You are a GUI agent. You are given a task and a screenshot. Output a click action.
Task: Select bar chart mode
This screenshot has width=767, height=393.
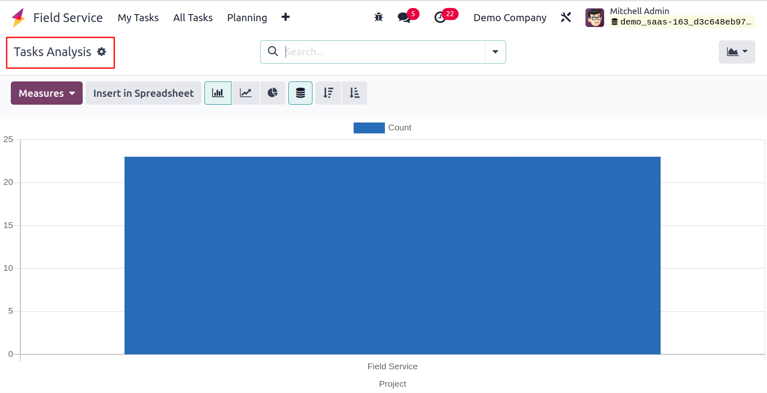click(x=218, y=93)
